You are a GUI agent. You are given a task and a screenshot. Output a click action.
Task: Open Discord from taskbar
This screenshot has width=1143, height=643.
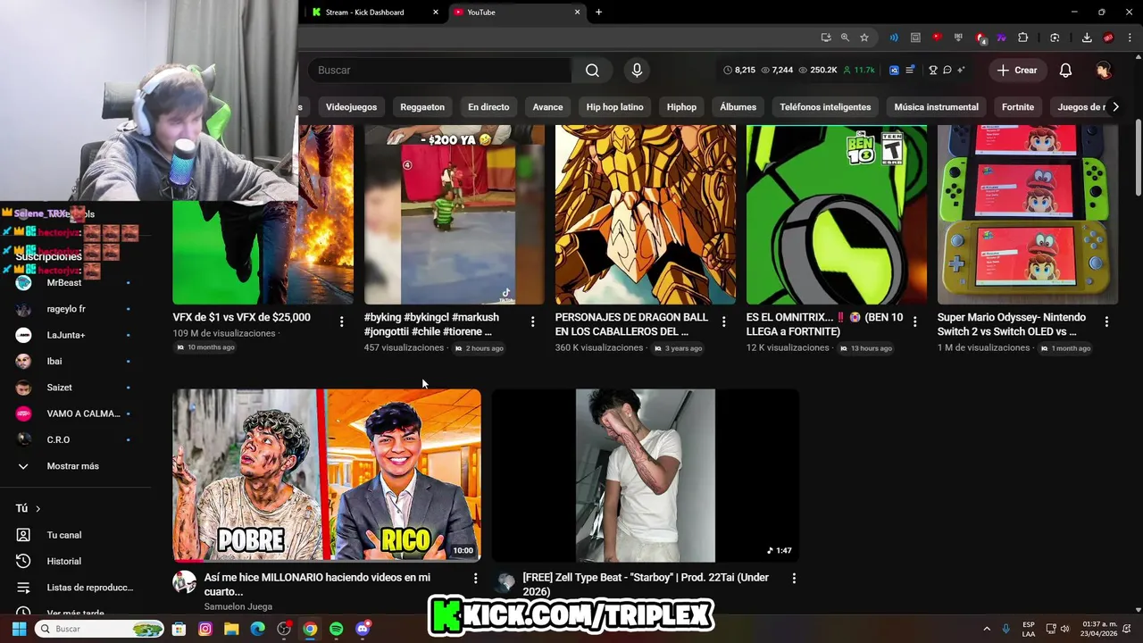(363, 629)
